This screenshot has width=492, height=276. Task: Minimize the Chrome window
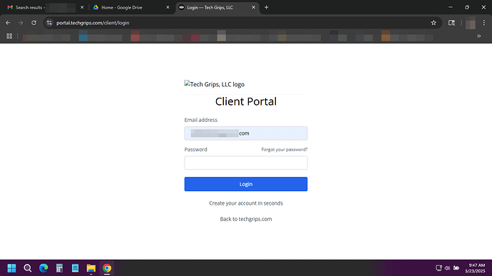click(x=450, y=7)
